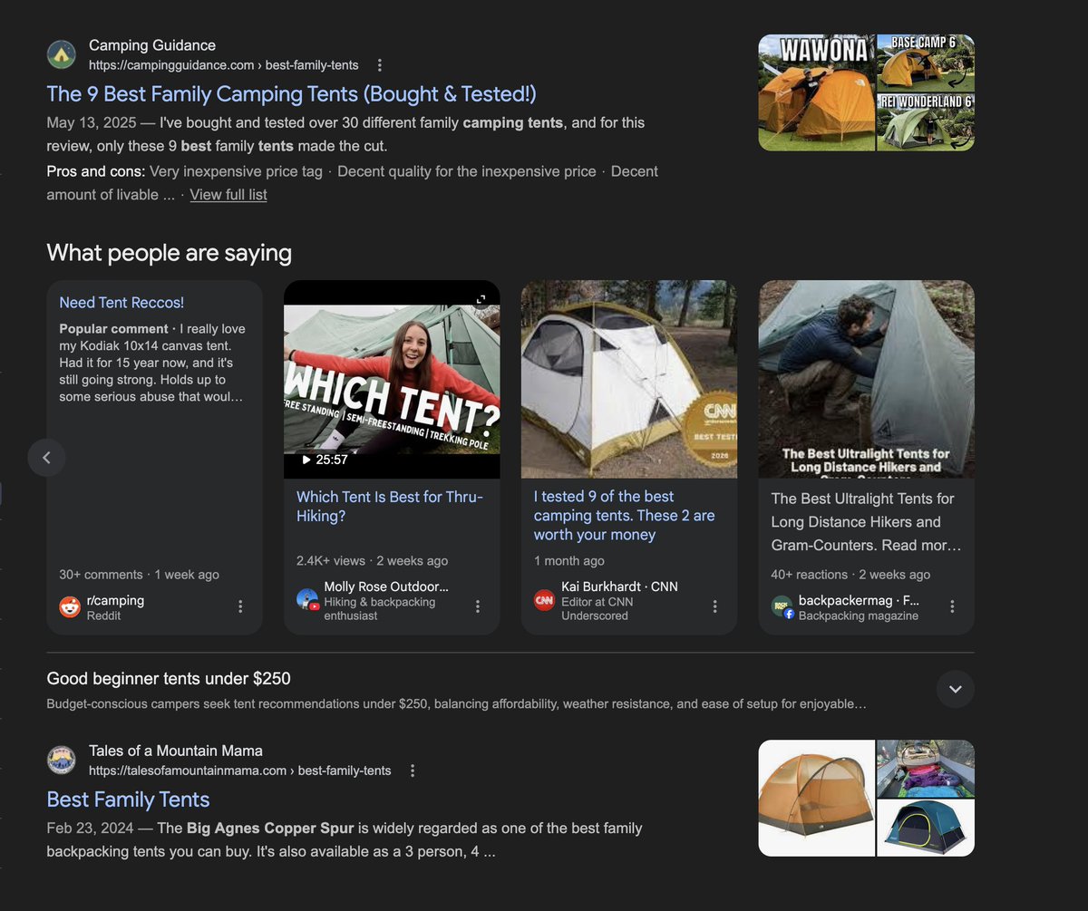Go to previous cards with left carousel arrow
This screenshot has height=911, width=1088.
[x=47, y=458]
